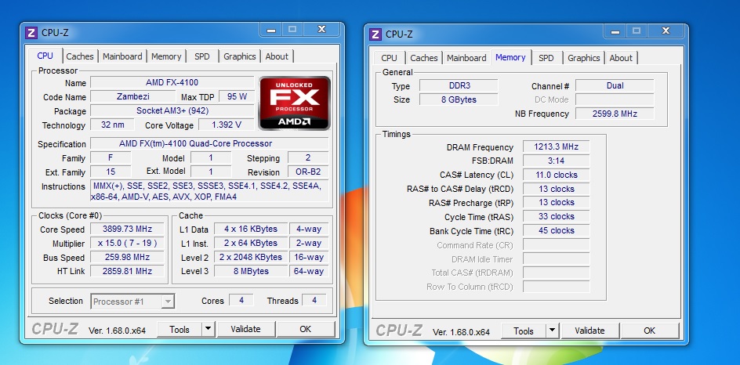Click the Ext. Family value 15
The image size is (740, 365).
[x=111, y=172]
